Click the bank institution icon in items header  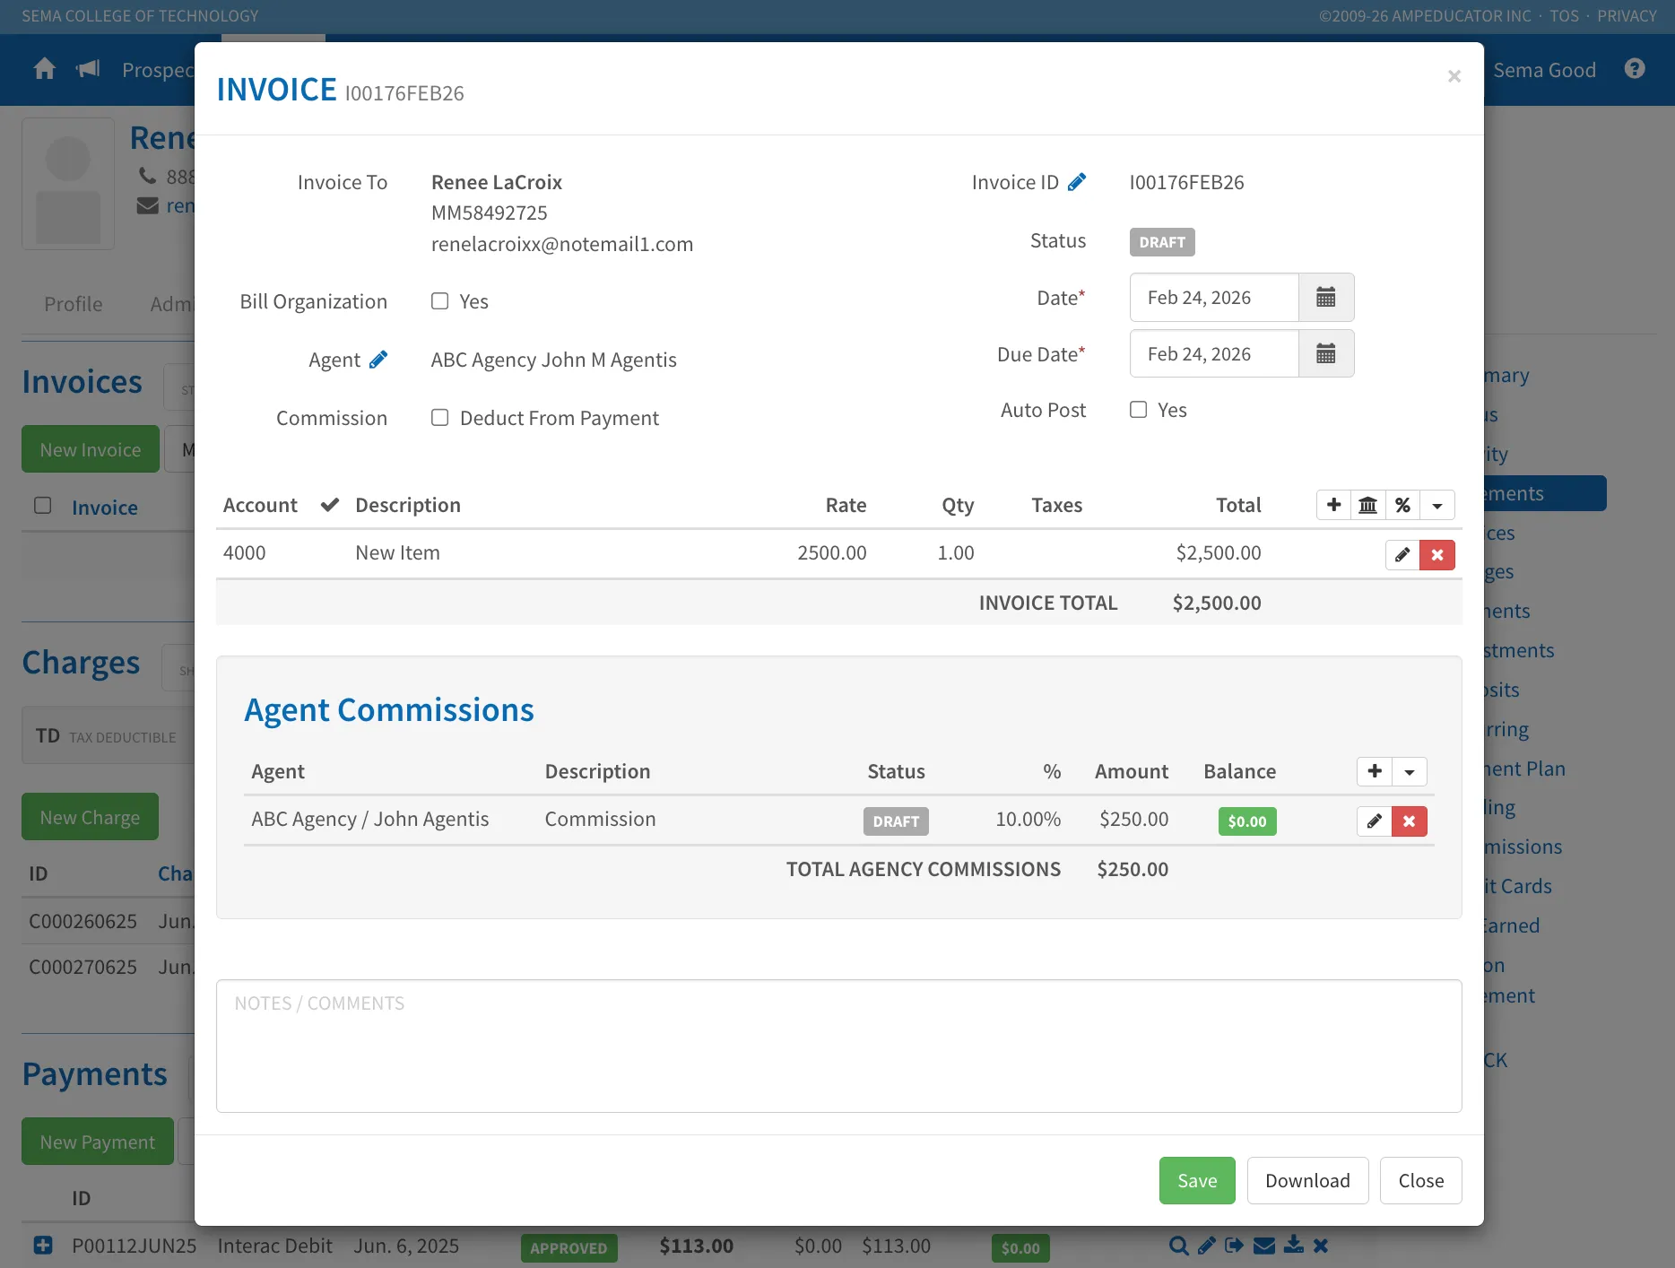pos(1367,505)
